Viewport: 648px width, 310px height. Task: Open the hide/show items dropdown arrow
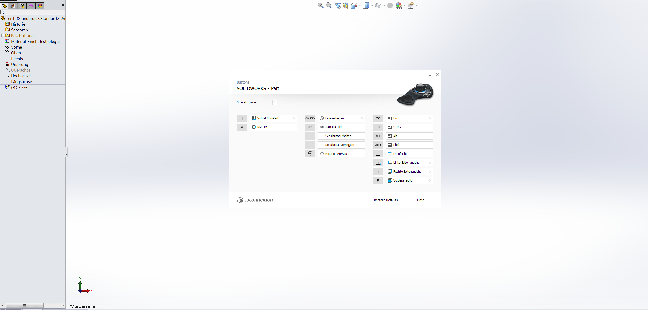click(x=384, y=5)
